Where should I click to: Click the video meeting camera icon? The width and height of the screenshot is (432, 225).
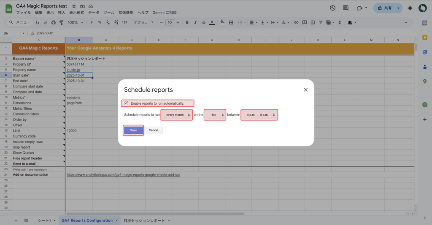coord(359,8)
